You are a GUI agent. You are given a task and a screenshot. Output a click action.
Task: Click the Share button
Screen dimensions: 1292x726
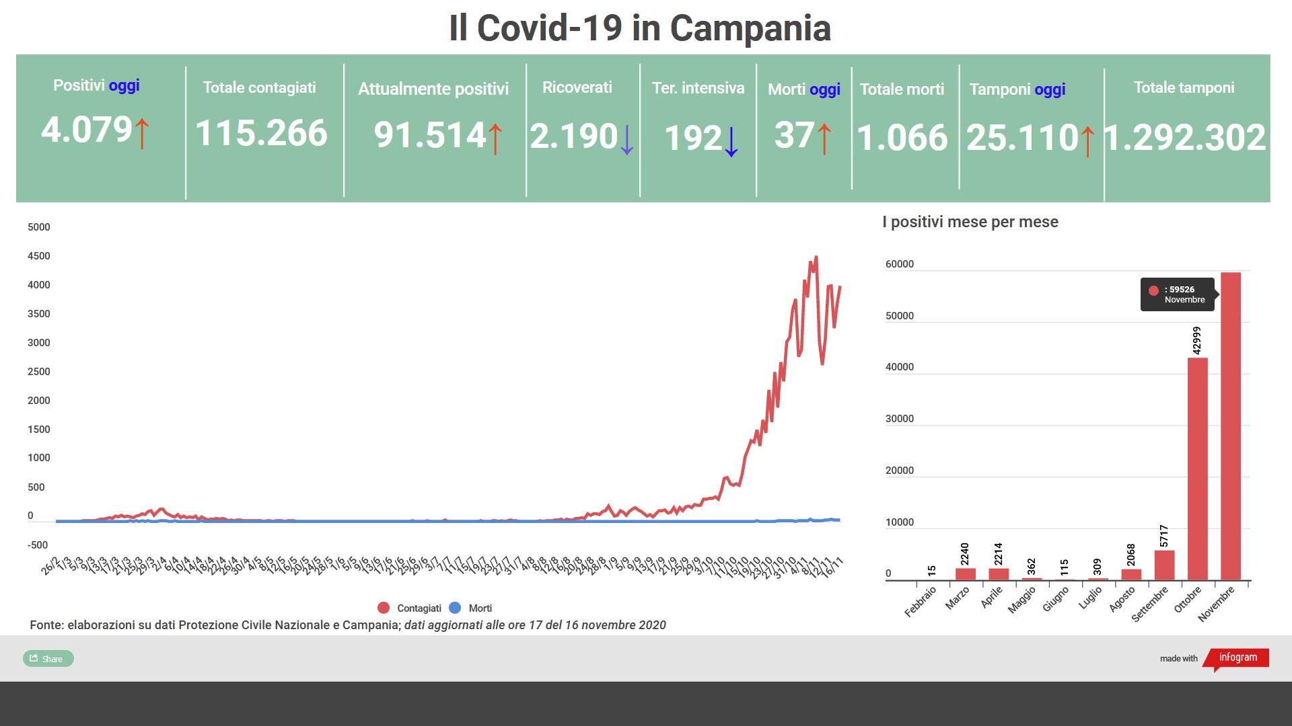coord(48,659)
